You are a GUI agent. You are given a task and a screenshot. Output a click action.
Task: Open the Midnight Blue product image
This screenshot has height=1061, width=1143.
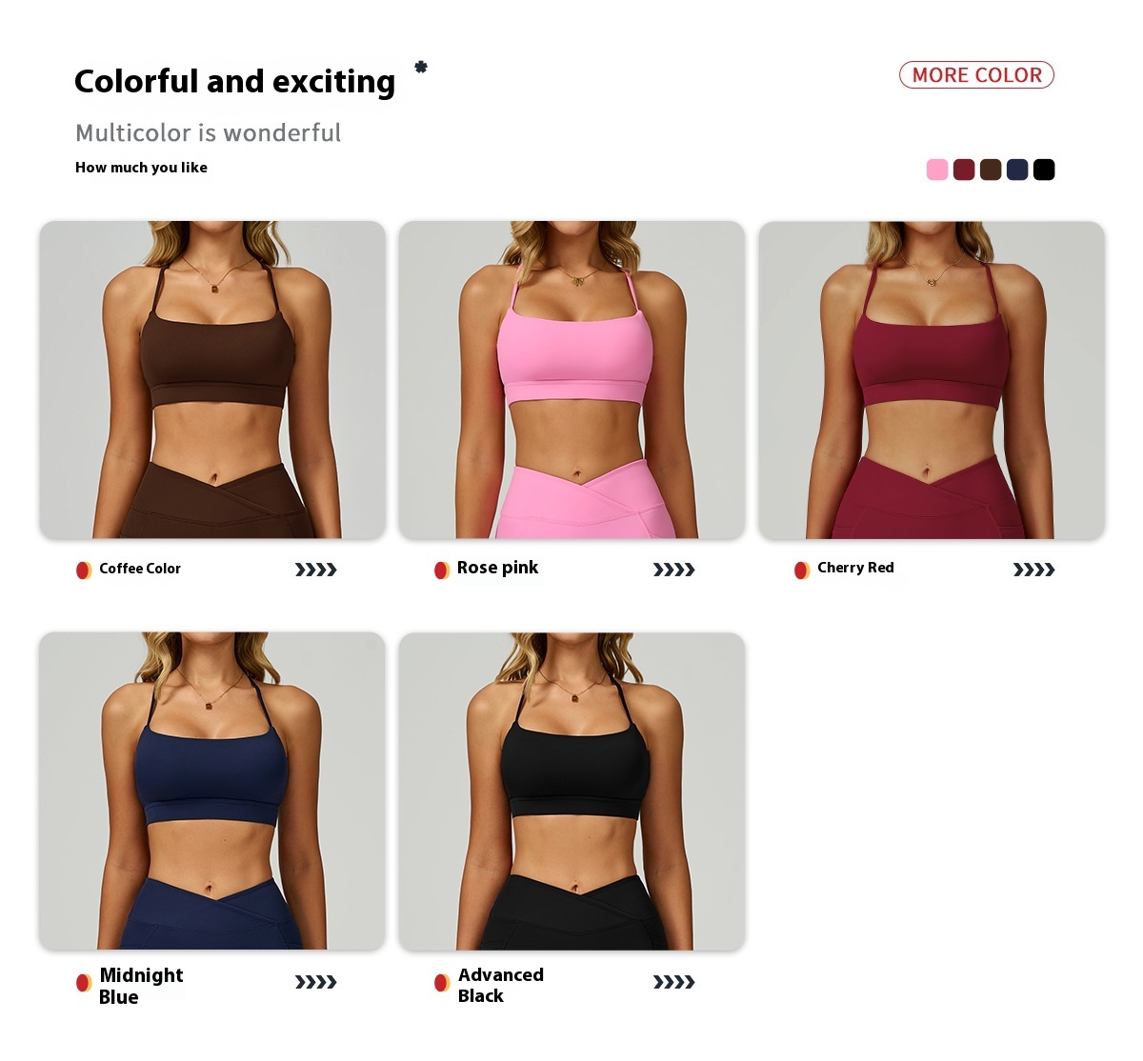(212, 791)
